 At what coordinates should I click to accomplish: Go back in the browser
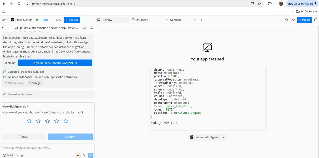coord(4,4)
